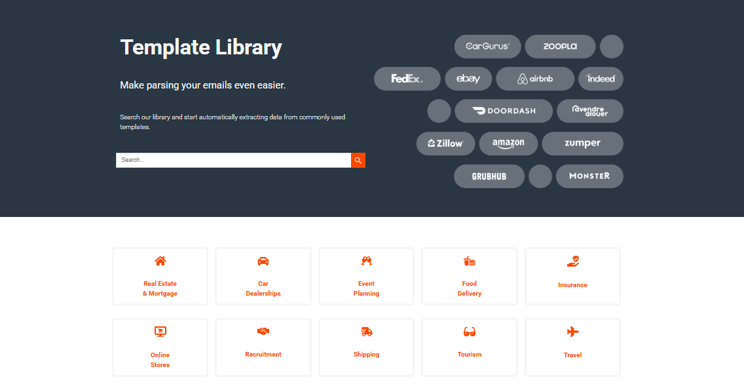
Task: Select the Grubhub logo pill
Action: click(489, 176)
